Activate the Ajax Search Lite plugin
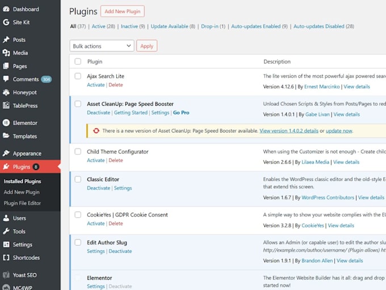The width and height of the screenshot is (386, 290). [96, 85]
